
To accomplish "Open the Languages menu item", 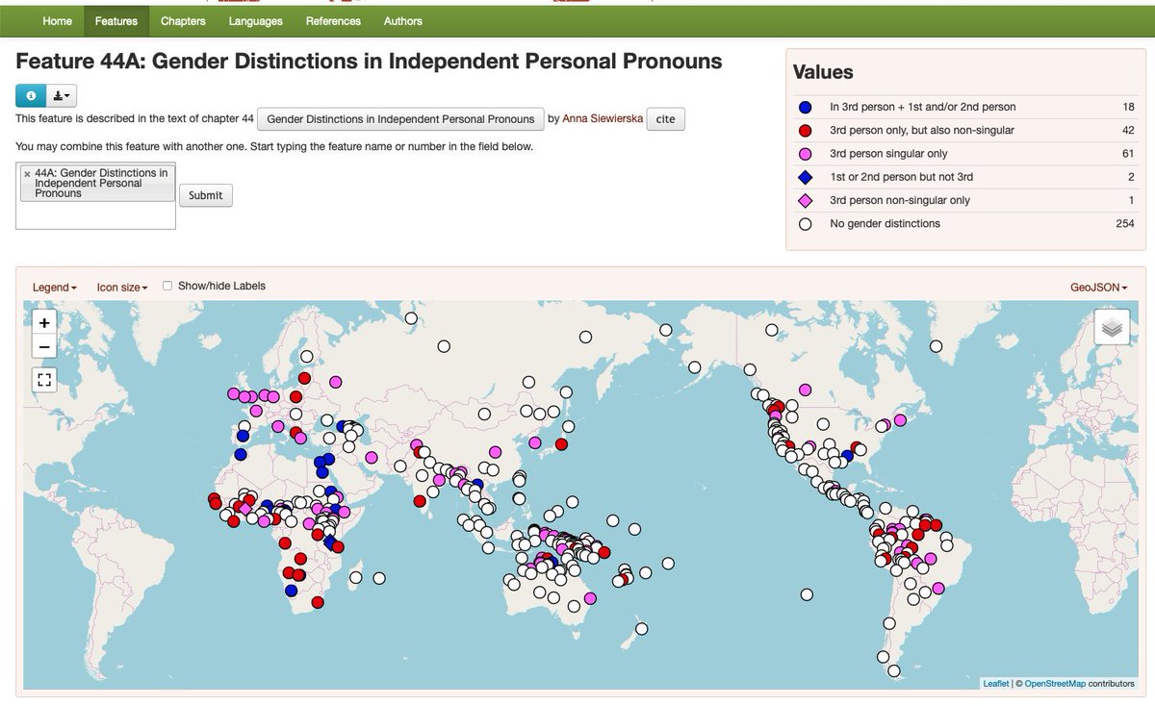I will pos(254,20).
